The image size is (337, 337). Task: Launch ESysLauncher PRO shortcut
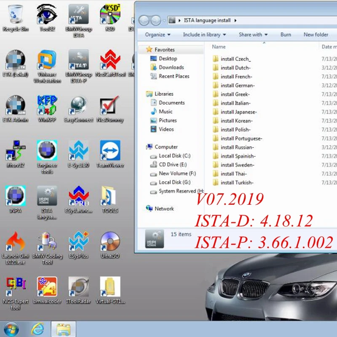(x=78, y=200)
